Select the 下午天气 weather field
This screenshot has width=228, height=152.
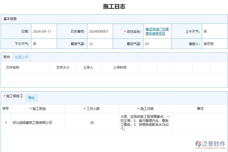(x=44, y=44)
